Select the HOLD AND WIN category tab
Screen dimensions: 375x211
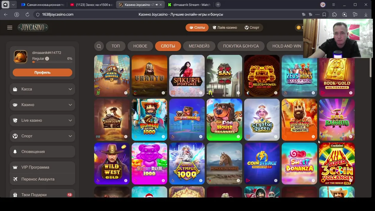[287, 46]
